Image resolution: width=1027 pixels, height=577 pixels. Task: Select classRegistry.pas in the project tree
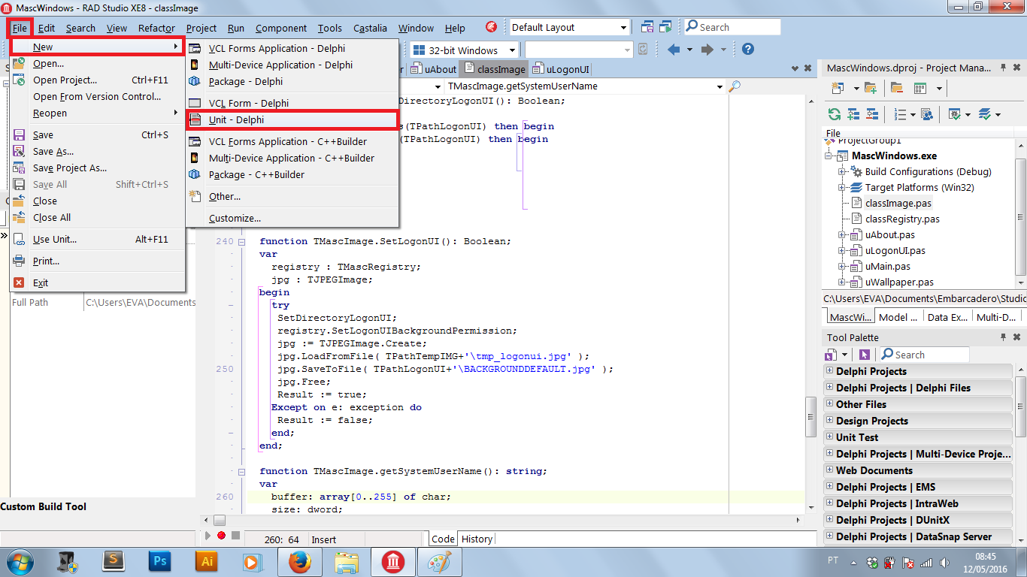tap(902, 219)
